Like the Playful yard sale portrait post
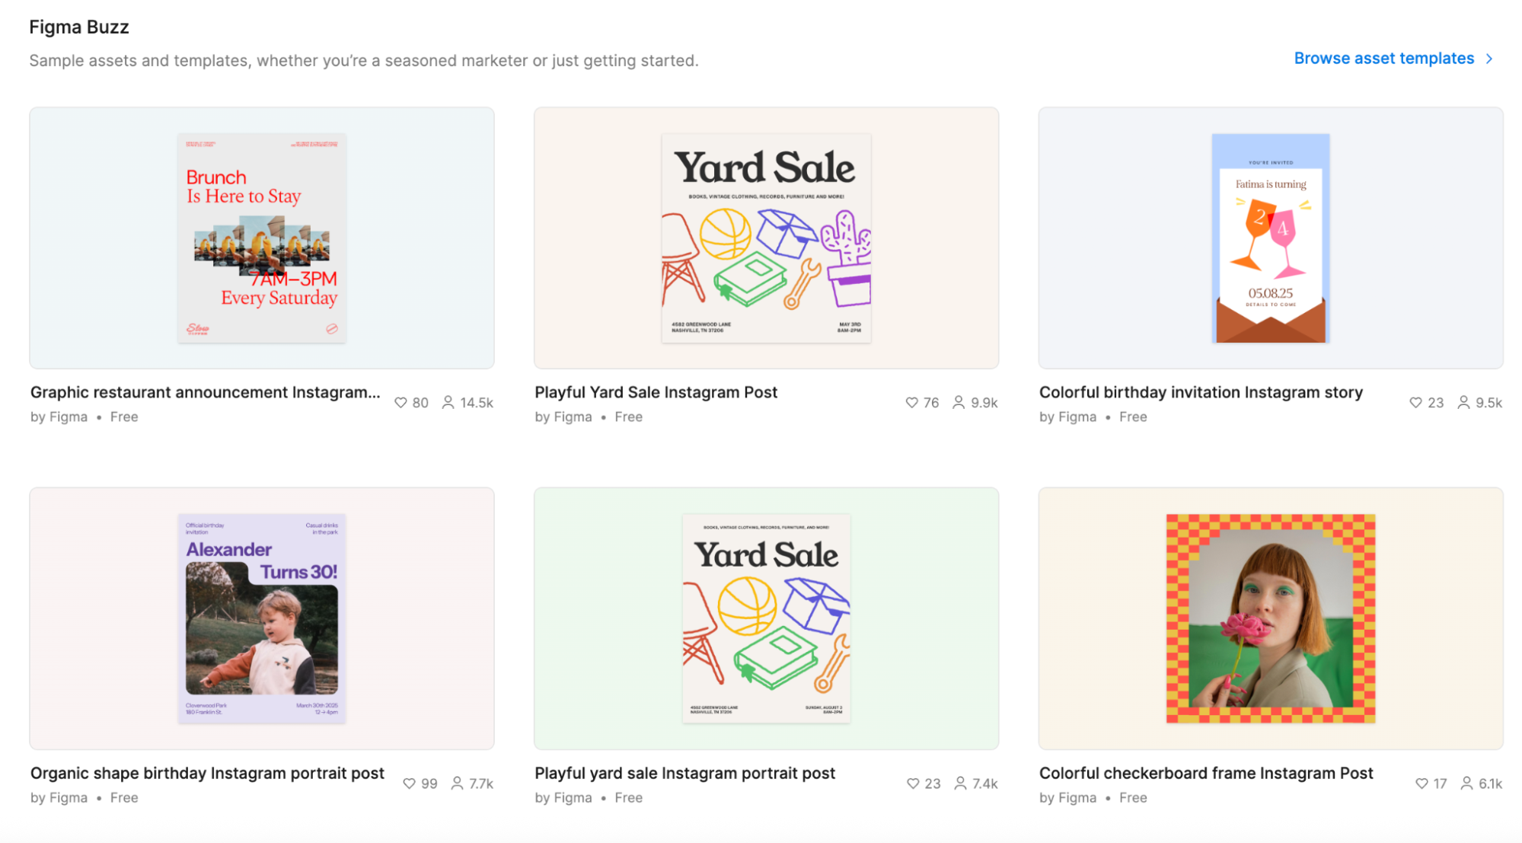The image size is (1522, 843). tap(913, 784)
